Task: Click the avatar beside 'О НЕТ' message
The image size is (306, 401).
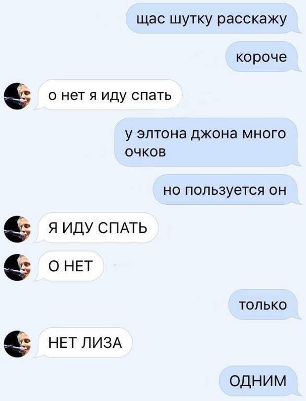Action: click(x=17, y=267)
